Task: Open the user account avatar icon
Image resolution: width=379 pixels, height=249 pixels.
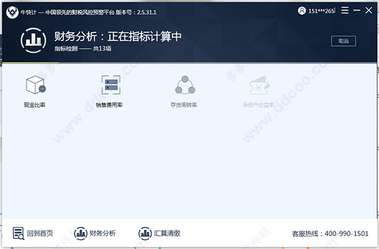Action: pyautogui.click(x=302, y=11)
